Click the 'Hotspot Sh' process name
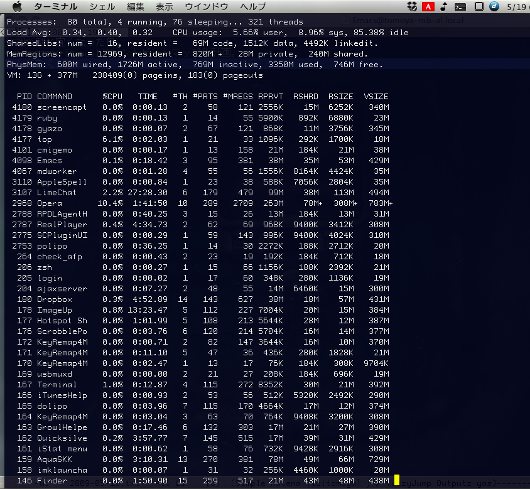This screenshot has width=530, height=489. 62,321
